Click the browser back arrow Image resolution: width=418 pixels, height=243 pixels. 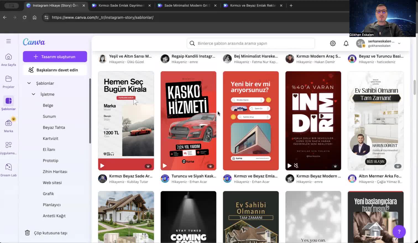[5, 17]
